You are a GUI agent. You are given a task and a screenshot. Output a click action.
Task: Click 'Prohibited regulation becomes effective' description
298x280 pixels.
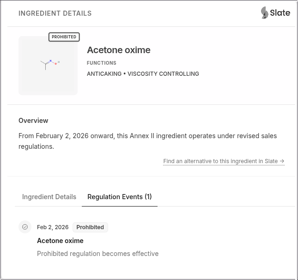97,254
